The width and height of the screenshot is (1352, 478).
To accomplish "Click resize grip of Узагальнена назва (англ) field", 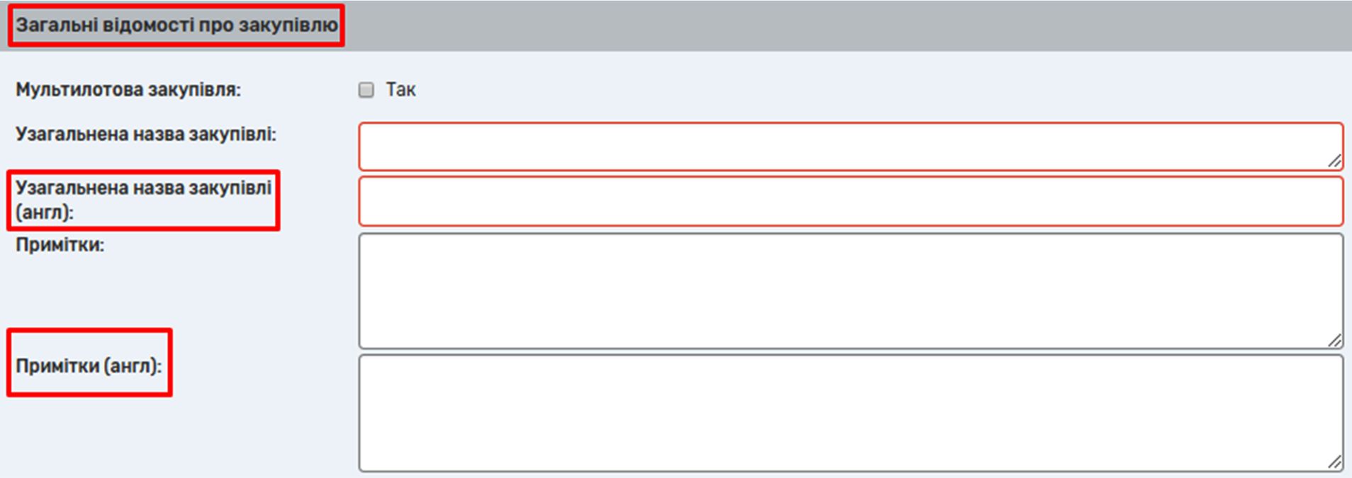I will [x=1334, y=217].
